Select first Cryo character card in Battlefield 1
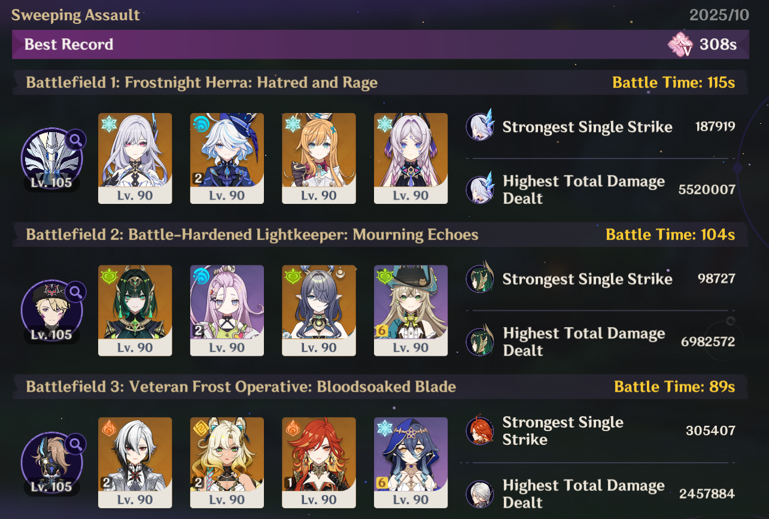The image size is (769, 519). [135, 158]
